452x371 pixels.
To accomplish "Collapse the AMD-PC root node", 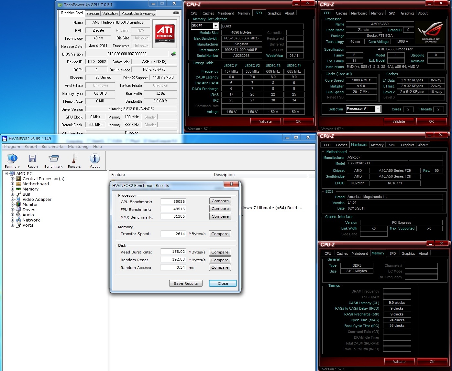I will [6, 173].
